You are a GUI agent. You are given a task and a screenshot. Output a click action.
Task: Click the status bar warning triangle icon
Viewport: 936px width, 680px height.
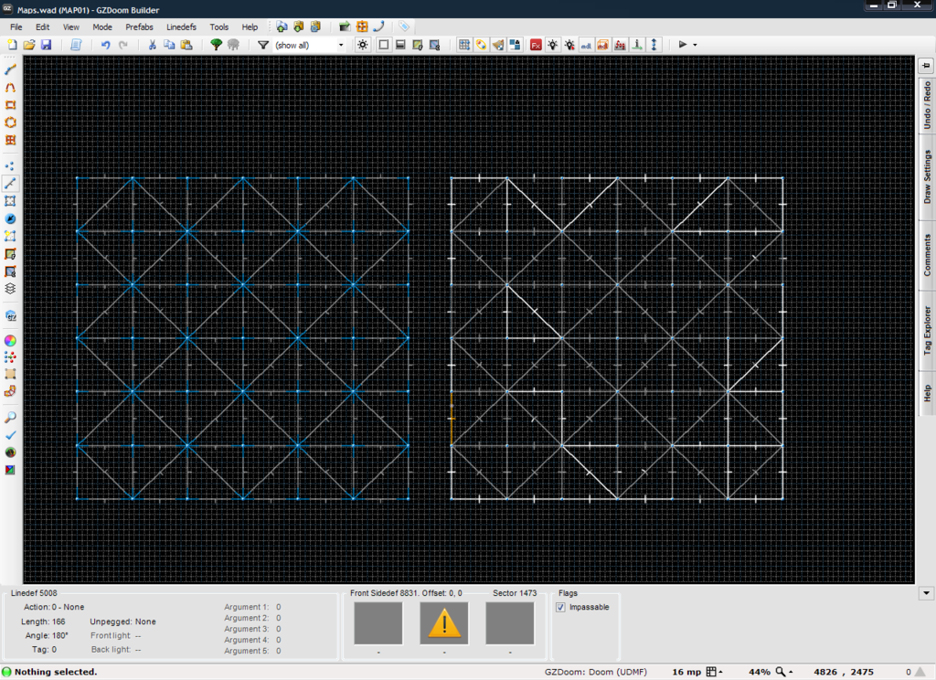click(920, 672)
